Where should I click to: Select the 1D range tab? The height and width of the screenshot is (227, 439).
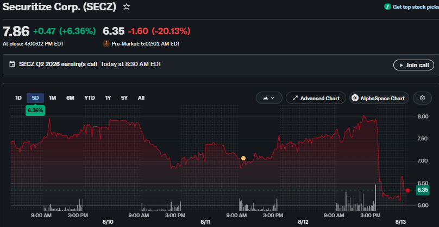point(18,98)
